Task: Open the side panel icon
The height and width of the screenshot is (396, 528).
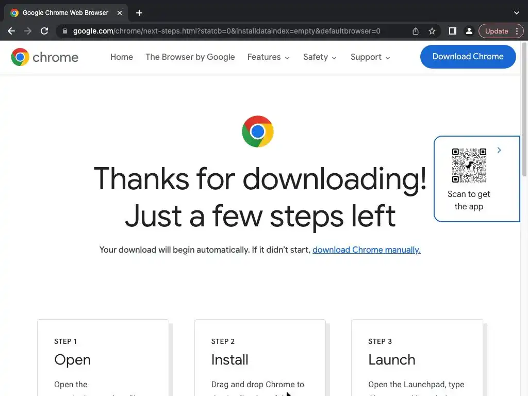Action: click(x=452, y=31)
